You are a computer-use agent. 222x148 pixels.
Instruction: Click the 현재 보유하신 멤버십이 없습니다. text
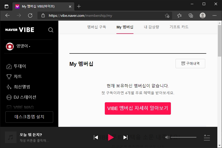[x=138, y=86]
